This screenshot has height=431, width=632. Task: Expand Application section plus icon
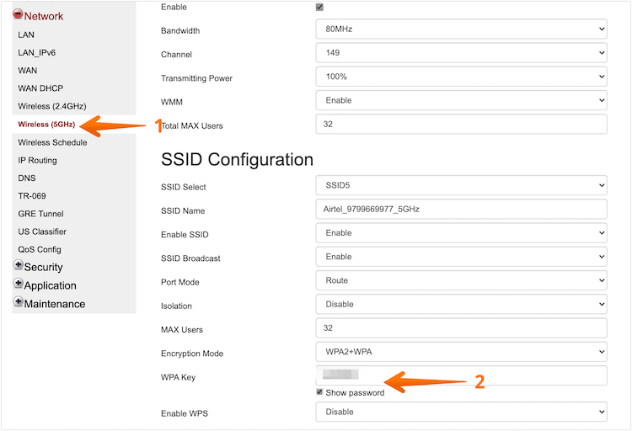click(19, 285)
